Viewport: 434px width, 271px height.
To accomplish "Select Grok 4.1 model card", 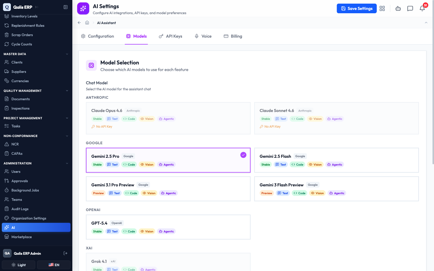I will (x=168, y=262).
